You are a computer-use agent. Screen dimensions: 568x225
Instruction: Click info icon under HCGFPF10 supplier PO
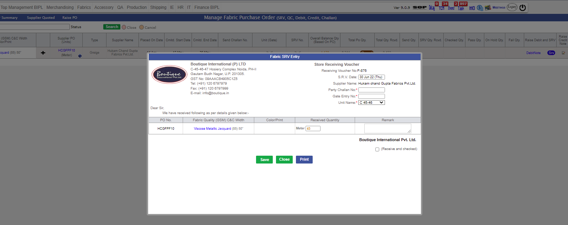click(80, 56)
